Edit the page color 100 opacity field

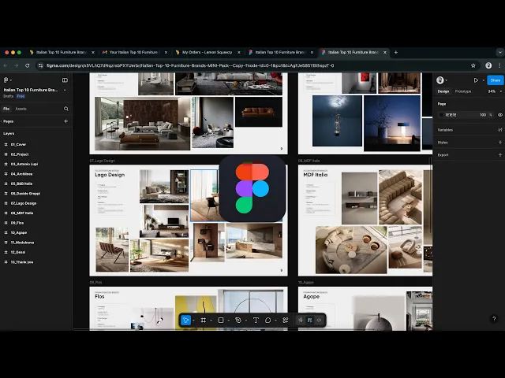(482, 115)
